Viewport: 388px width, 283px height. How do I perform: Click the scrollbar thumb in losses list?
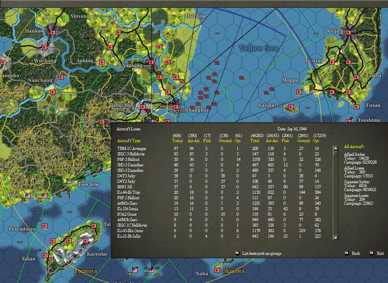click(336, 153)
